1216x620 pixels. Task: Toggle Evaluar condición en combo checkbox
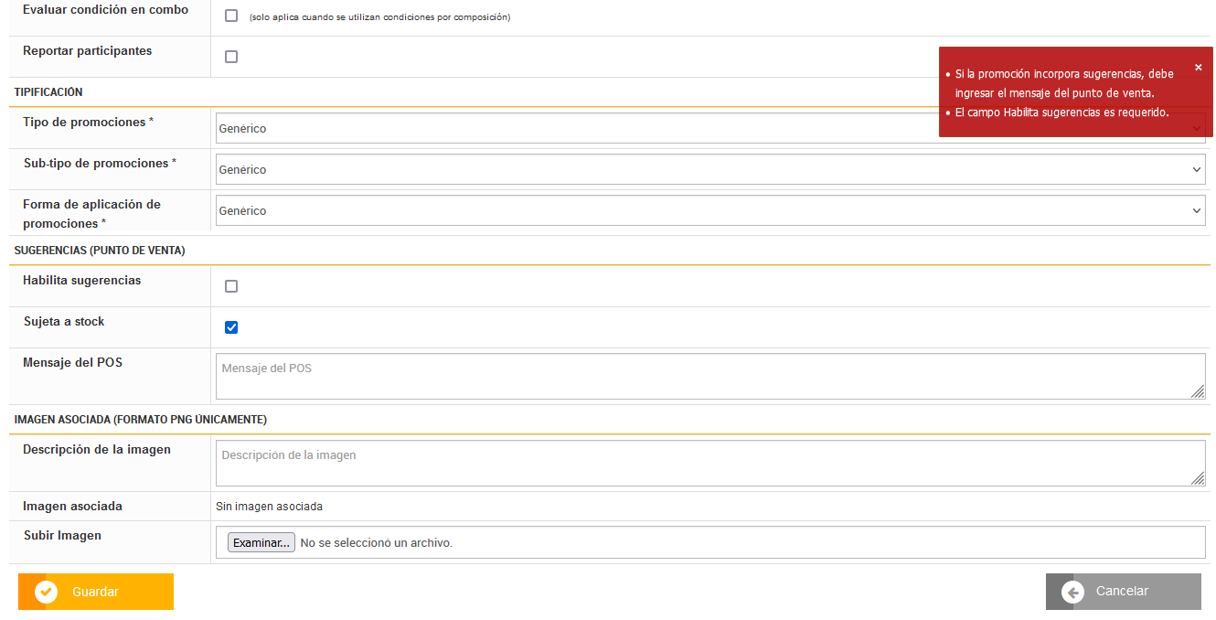coord(231,16)
